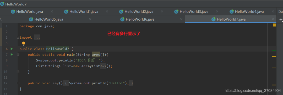The width and height of the screenshot is (283, 95).
Task: Run main method via gutter arrow on line 7
Action: click(x=12, y=55)
